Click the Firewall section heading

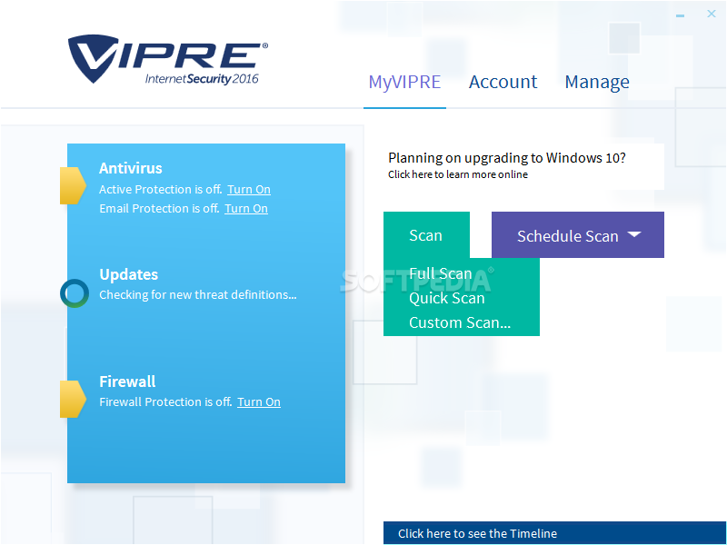(127, 381)
